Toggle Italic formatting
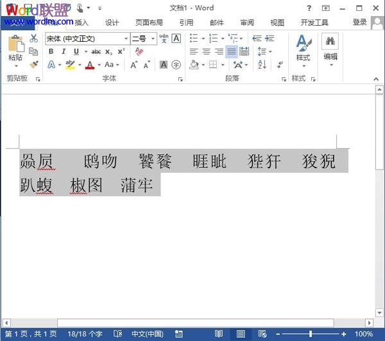 point(64,52)
